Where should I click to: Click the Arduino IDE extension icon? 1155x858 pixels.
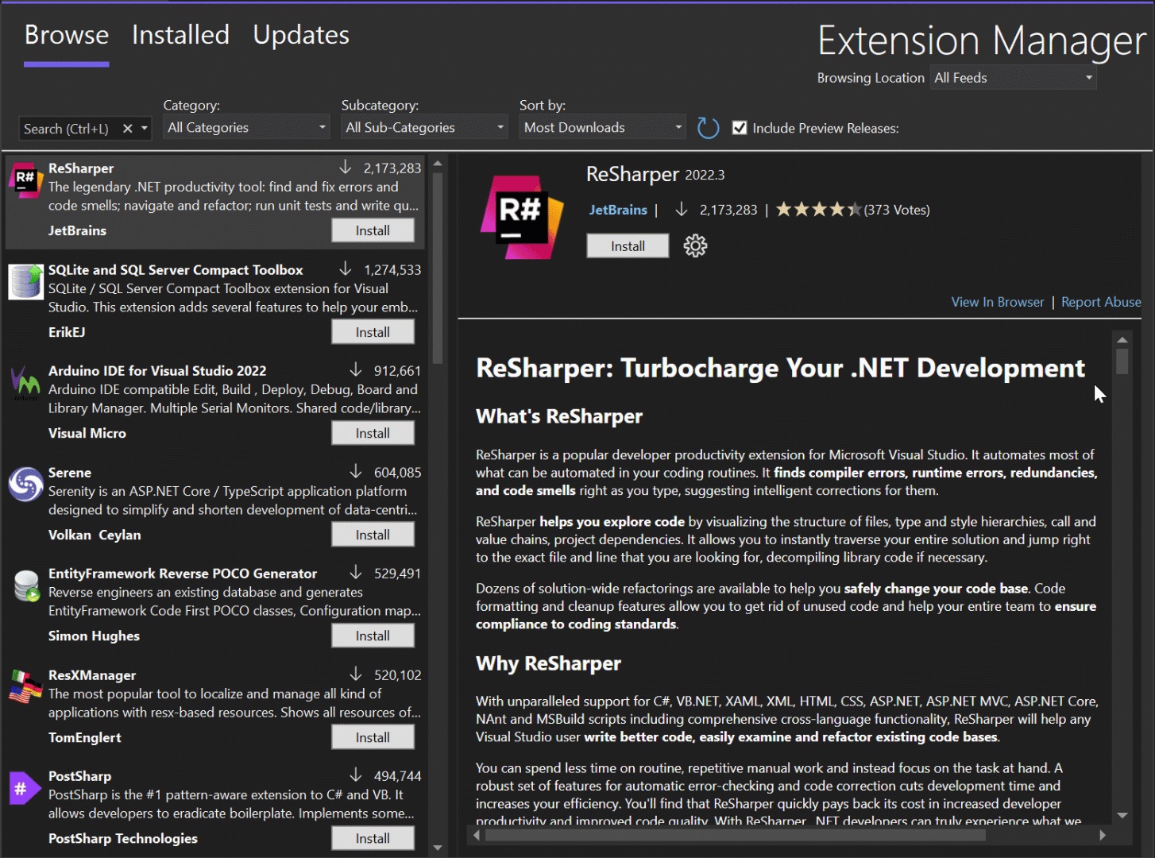tap(25, 383)
